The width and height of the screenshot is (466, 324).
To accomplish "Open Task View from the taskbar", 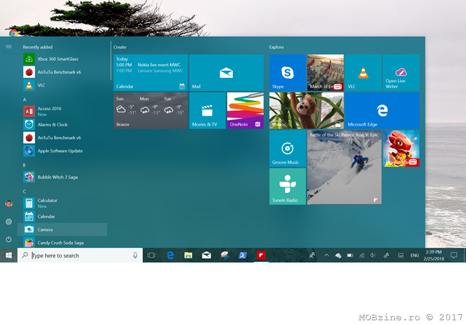I will coord(151,256).
